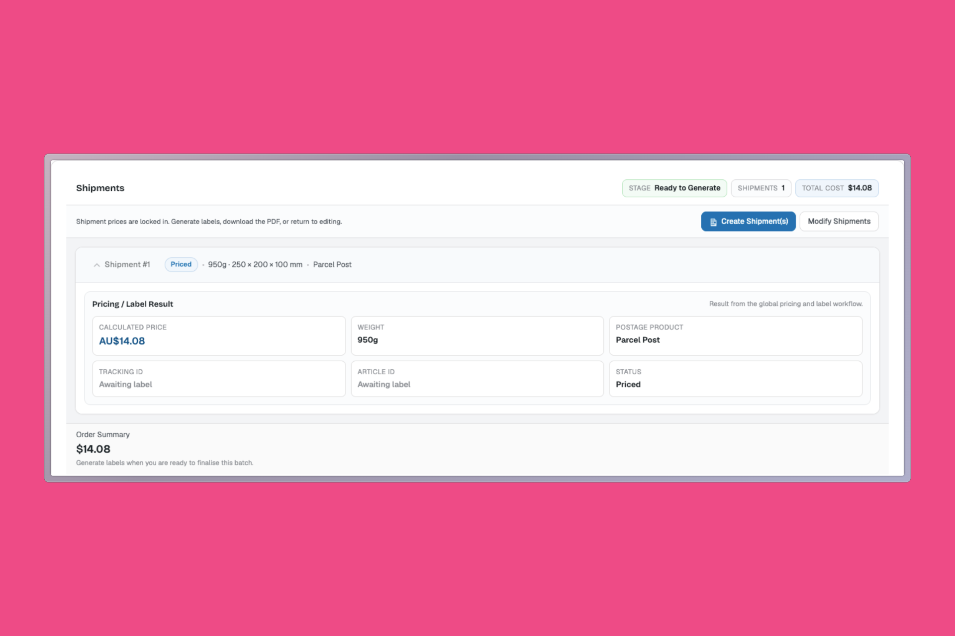The height and width of the screenshot is (636, 955).
Task: Click the Priced value under Status
Action: (628, 385)
